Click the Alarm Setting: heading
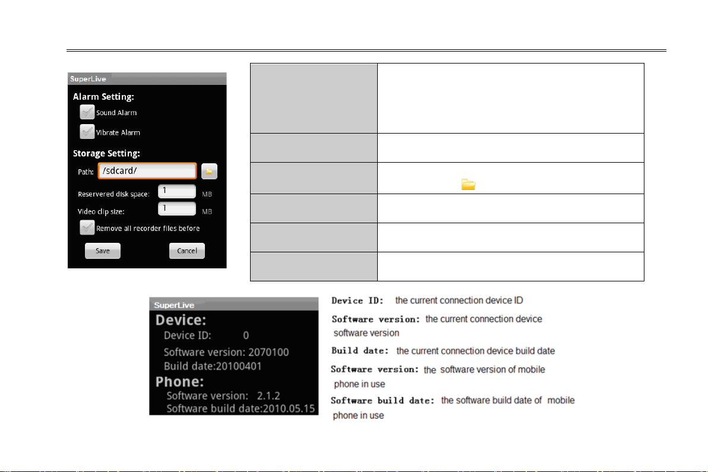The width and height of the screenshot is (708, 472). tap(103, 97)
